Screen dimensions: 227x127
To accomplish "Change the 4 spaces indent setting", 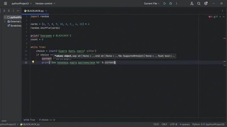I will 185,125.
